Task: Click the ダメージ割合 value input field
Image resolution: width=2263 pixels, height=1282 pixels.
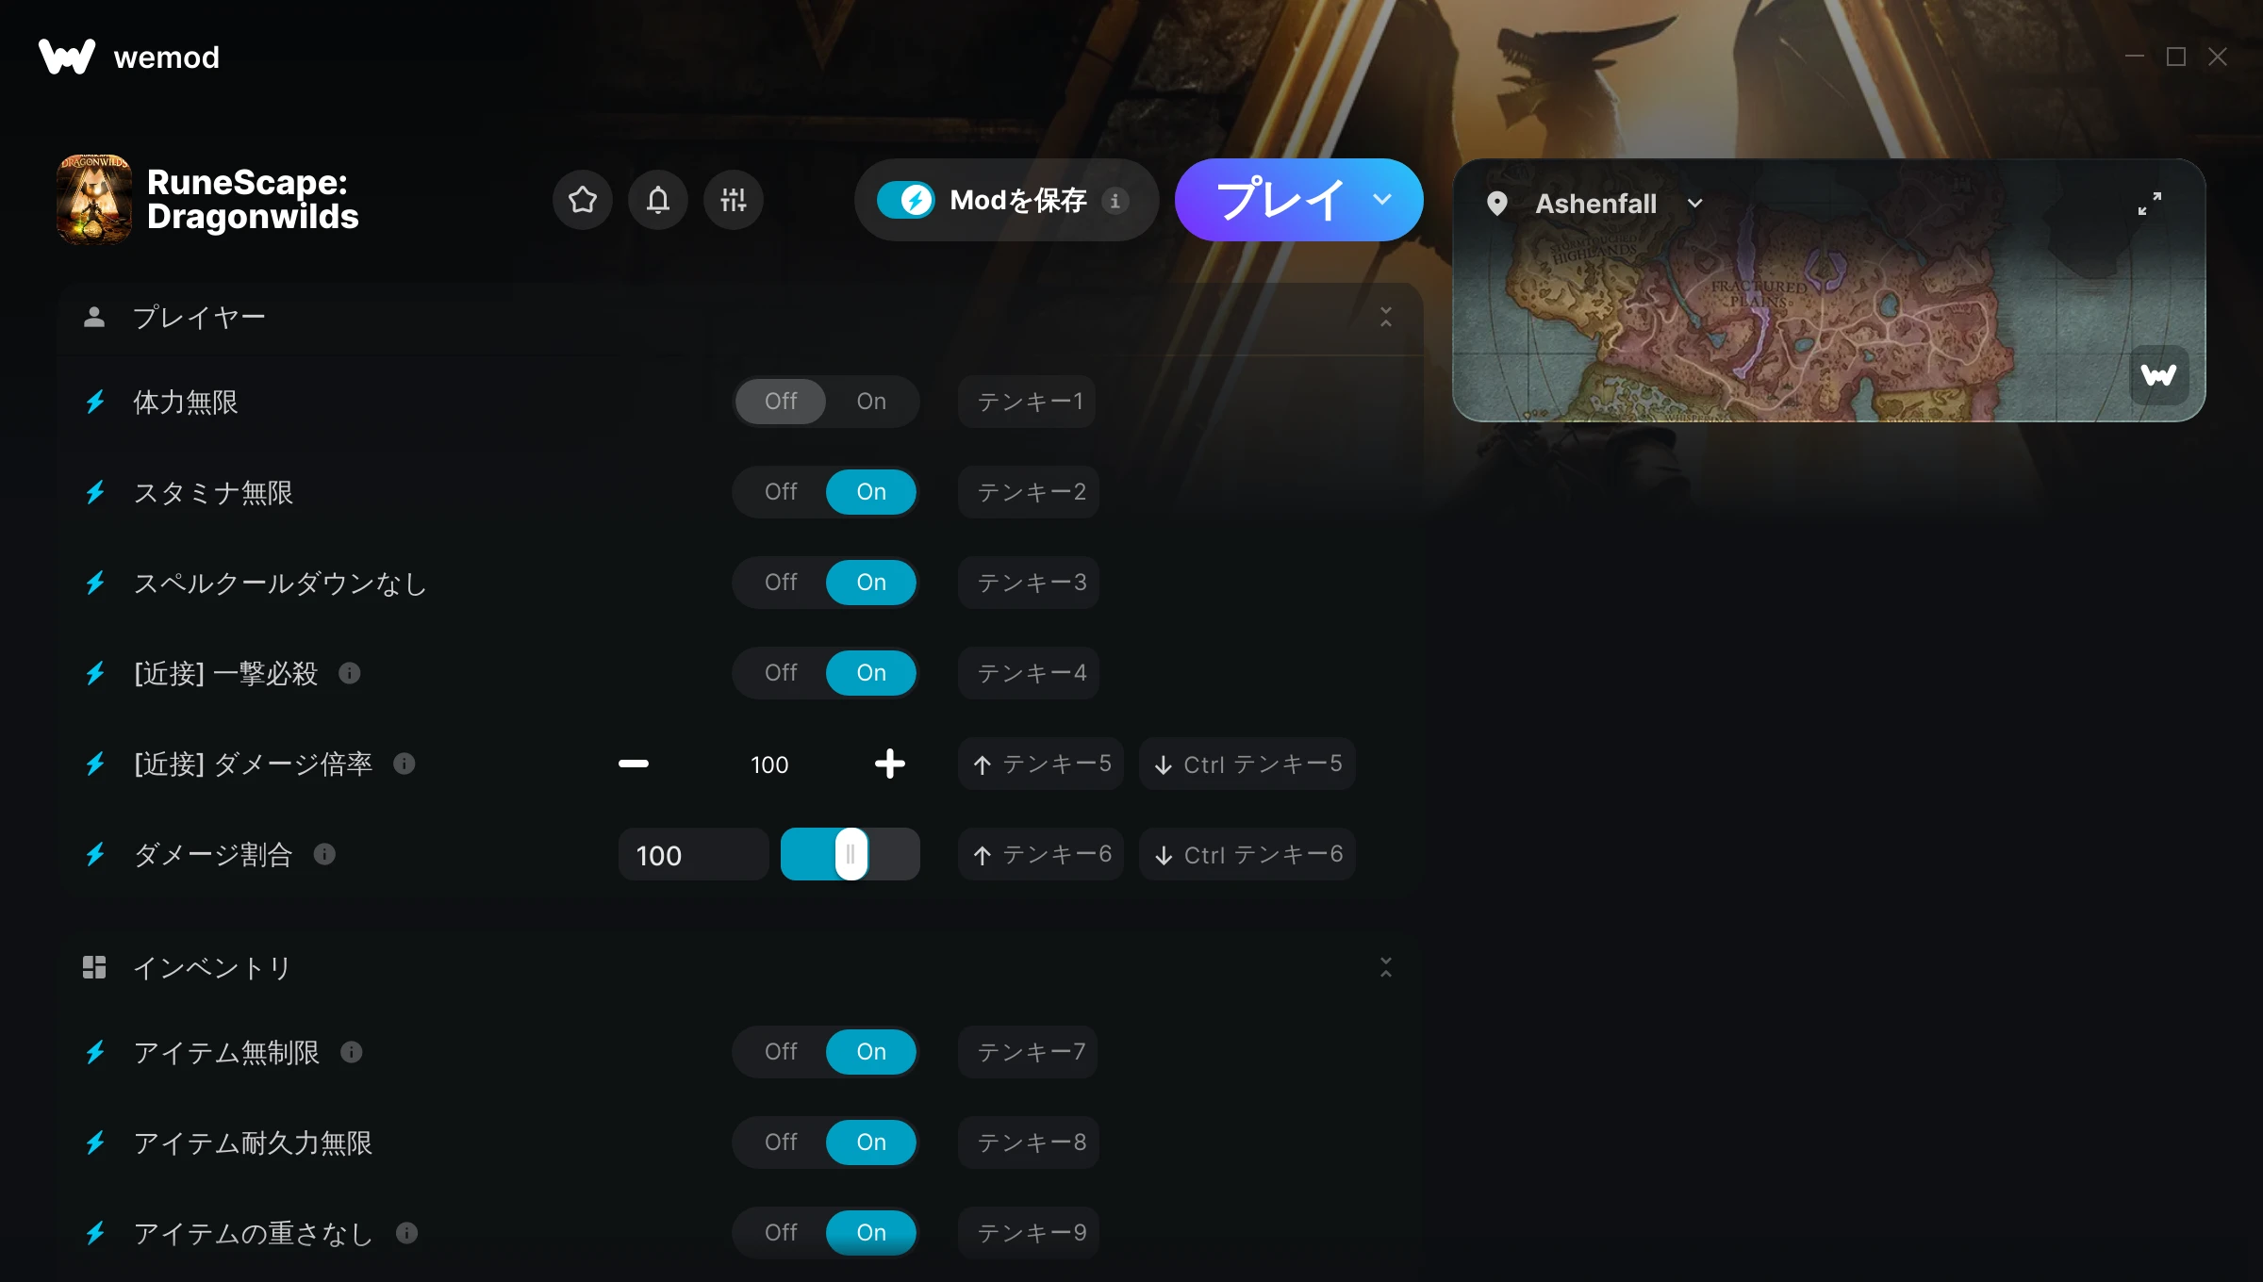Action: [x=693, y=854]
